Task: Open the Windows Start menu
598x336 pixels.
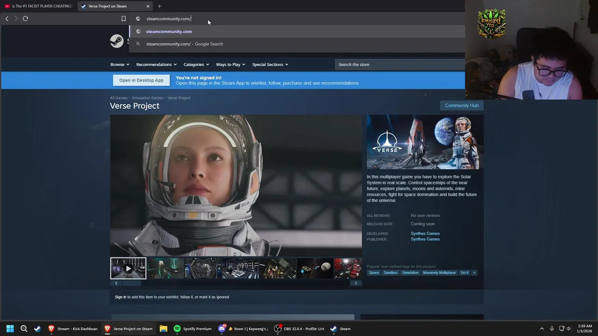Action: [10, 329]
